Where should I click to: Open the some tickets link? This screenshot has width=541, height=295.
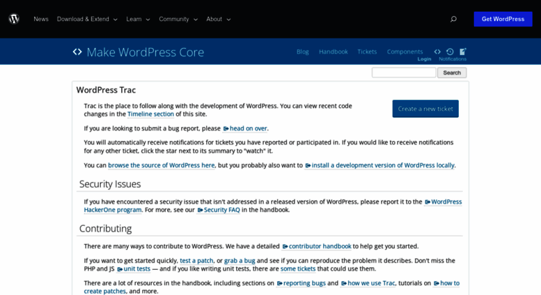click(x=298, y=268)
